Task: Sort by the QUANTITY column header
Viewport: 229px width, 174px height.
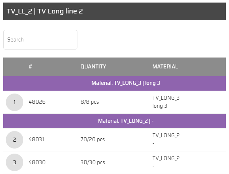Action: 93,67
